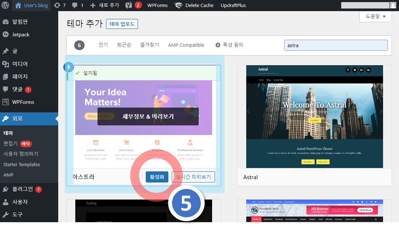Open Starter Templates submenu item
Viewport: 399px width, 236px height.
(x=22, y=164)
